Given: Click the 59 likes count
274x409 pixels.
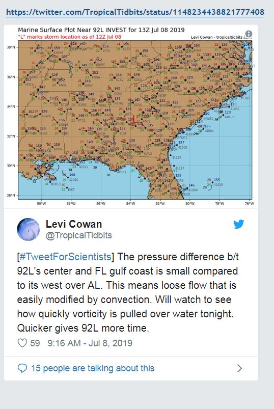Looking at the screenshot, I should coord(35,343).
